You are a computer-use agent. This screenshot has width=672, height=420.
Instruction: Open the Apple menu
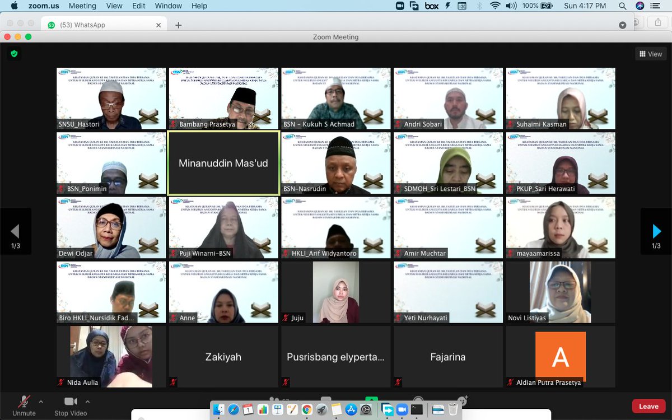pos(14,6)
